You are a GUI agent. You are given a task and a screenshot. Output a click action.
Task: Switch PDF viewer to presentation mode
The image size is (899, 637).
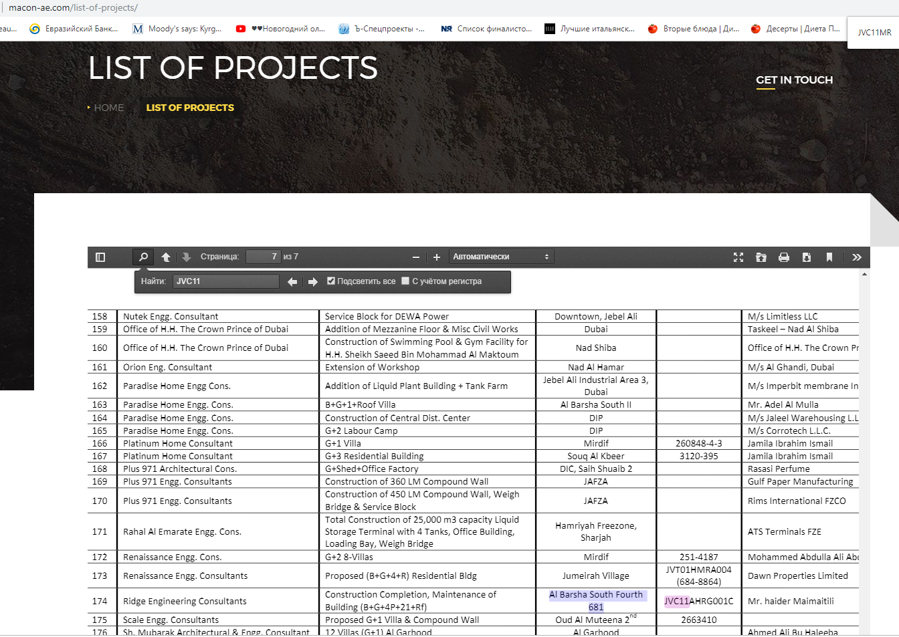pos(738,257)
